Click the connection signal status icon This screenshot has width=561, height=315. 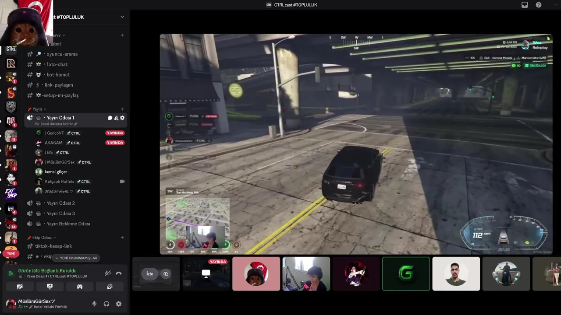[x=11, y=273]
